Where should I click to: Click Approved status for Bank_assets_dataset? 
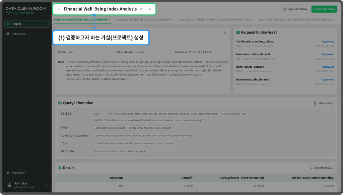point(328,67)
